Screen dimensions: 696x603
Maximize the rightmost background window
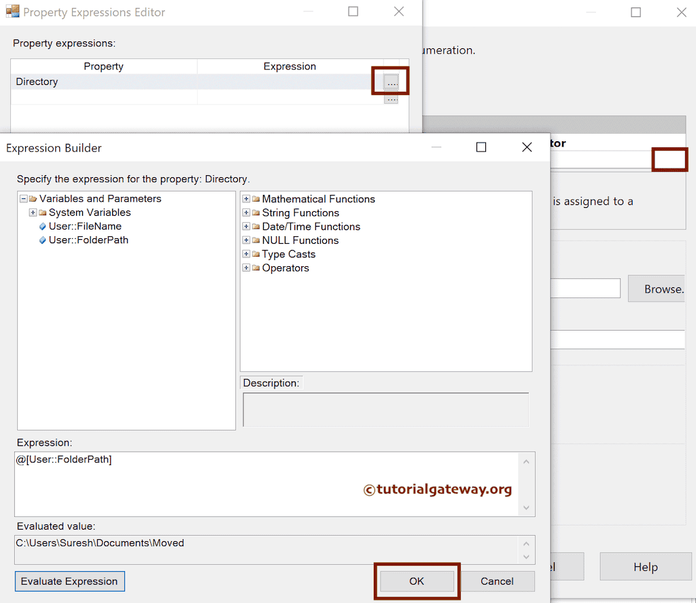click(636, 12)
